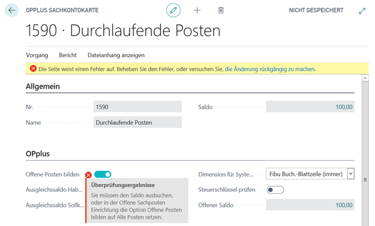Click the Überprüfungsergebnisse tooltip heading
The width and height of the screenshot is (375, 226).
123,185
